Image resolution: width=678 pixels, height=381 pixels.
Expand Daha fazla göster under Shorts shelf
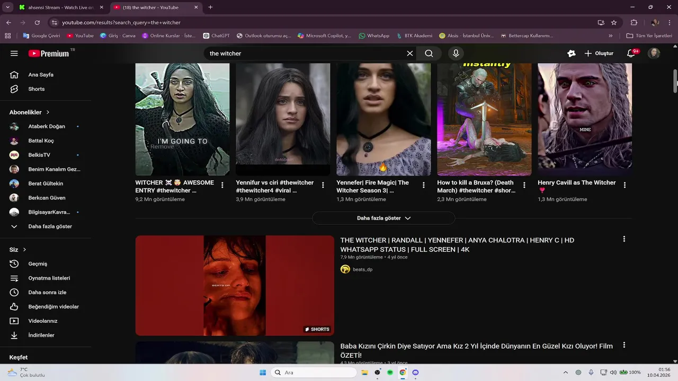383,218
